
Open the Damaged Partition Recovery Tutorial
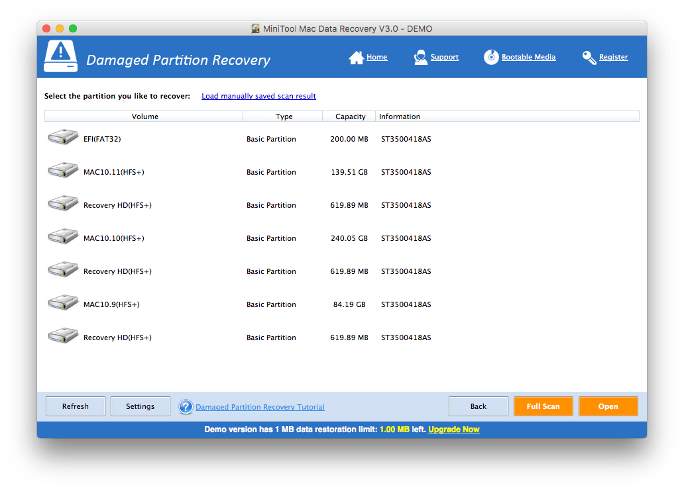(260, 406)
